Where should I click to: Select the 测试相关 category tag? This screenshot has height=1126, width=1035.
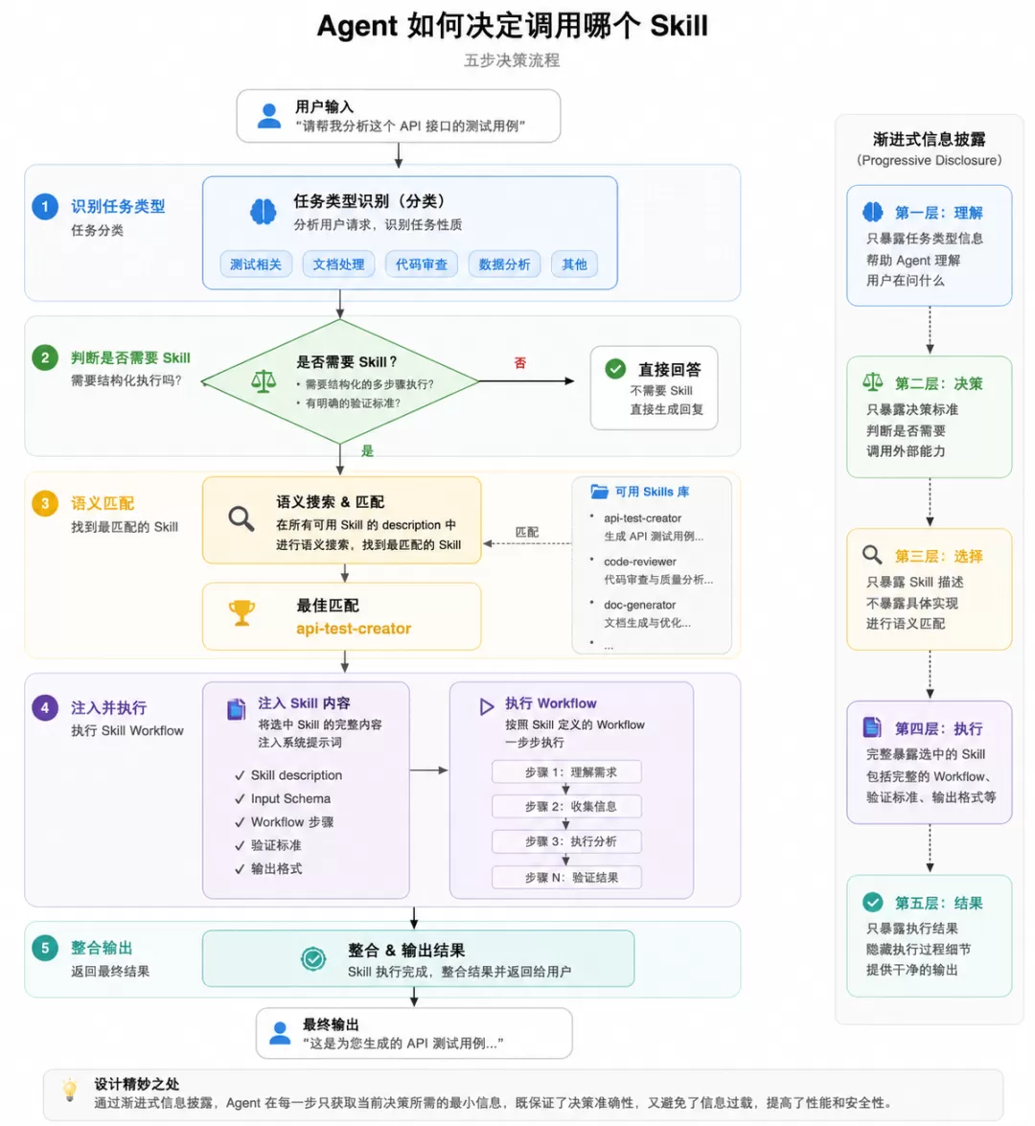click(x=256, y=264)
